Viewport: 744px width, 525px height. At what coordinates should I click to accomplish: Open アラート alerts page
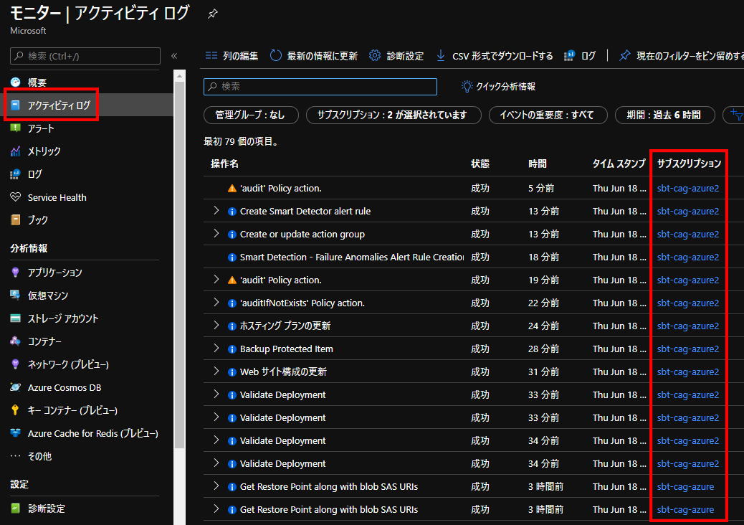click(41, 128)
